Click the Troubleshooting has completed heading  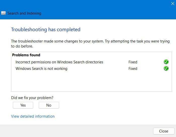(x=46, y=30)
